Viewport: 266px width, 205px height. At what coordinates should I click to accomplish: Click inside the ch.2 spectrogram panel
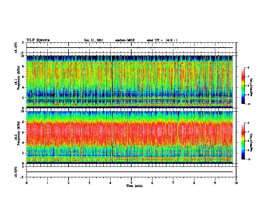tap(130, 137)
